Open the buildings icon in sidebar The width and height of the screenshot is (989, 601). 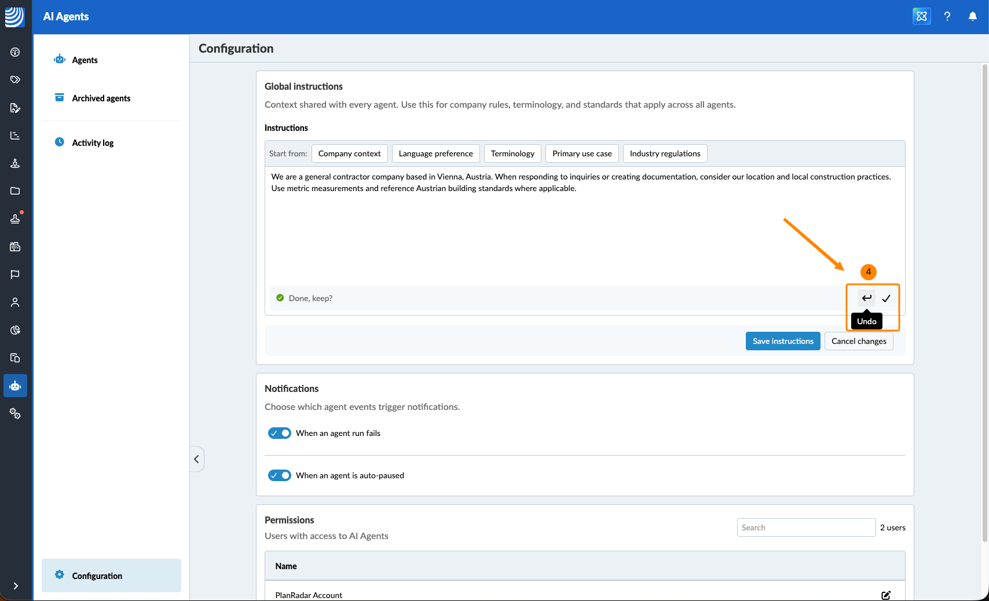(x=15, y=247)
